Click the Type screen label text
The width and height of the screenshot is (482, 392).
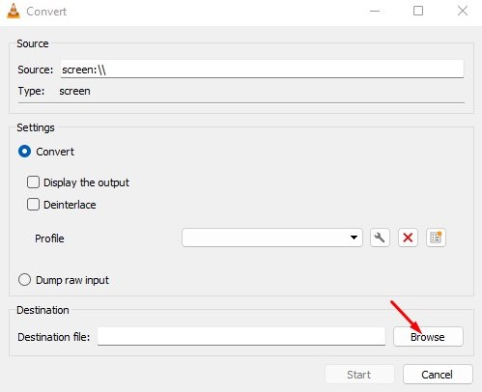point(74,91)
